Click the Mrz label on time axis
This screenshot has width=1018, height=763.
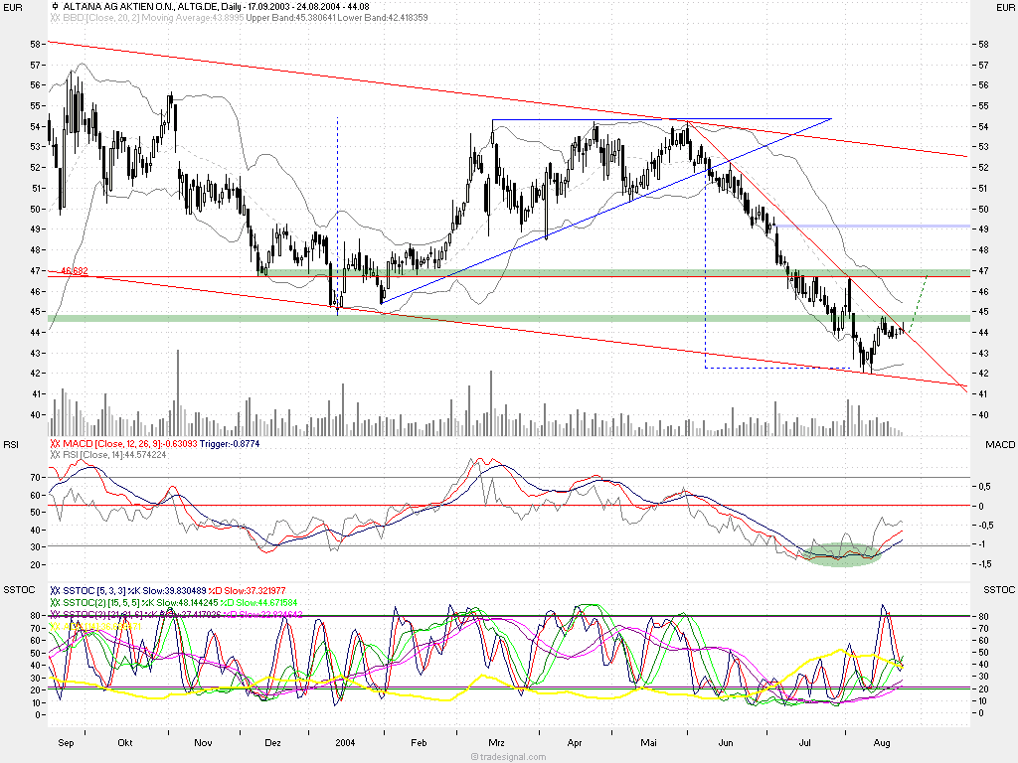496,743
